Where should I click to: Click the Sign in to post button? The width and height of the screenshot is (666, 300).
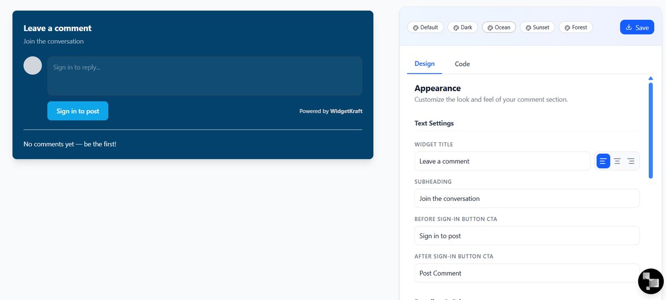coord(78,111)
